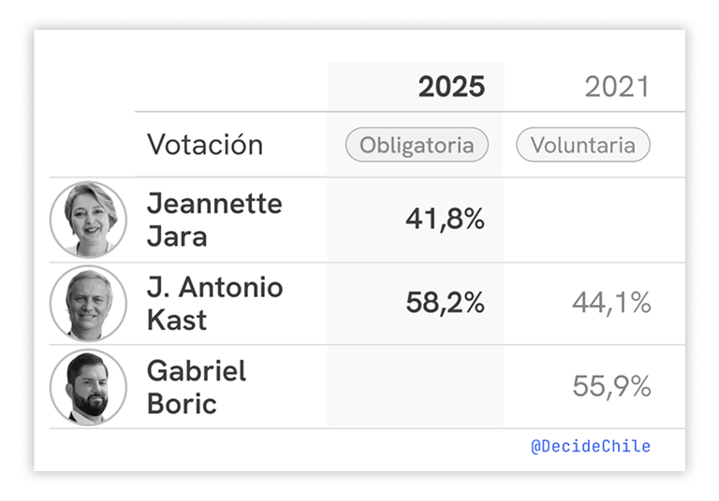Click the empty 2025 cell in Boric's row
The height and width of the screenshot is (501, 719).
click(416, 387)
